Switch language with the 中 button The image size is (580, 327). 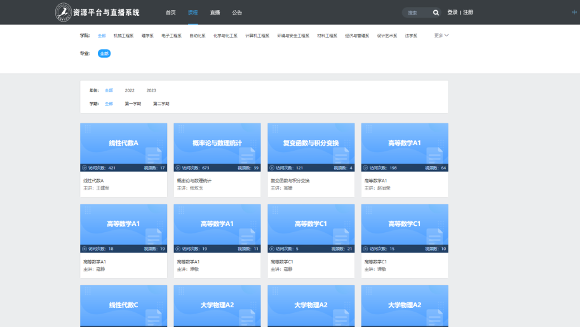[574, 12]
